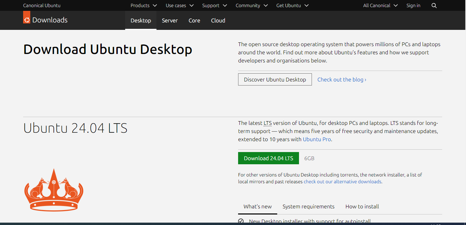Switch to the Server downloads tab
Viewport: 466px width, 225px height.
coord(170,20)
